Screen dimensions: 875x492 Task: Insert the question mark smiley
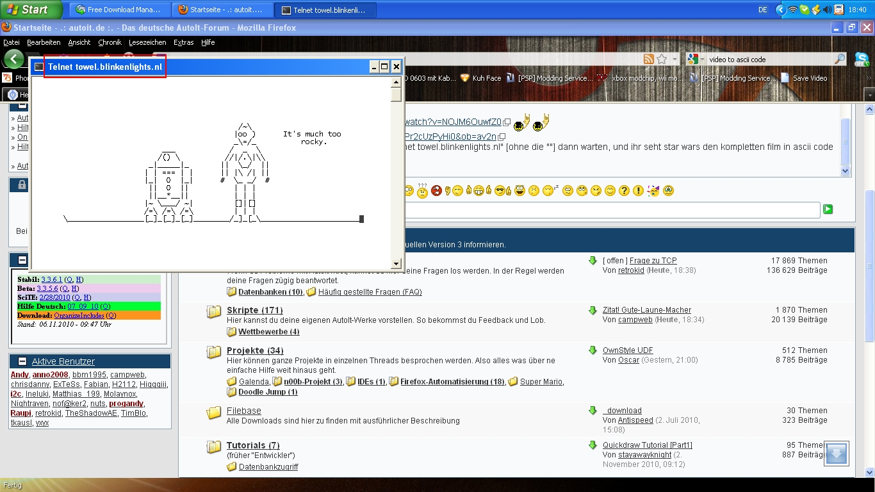click(624, 191)
